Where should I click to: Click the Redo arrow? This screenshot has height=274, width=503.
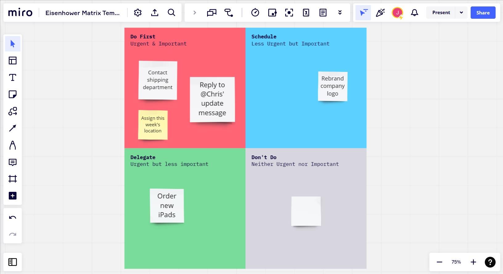(x=13, y=235)
